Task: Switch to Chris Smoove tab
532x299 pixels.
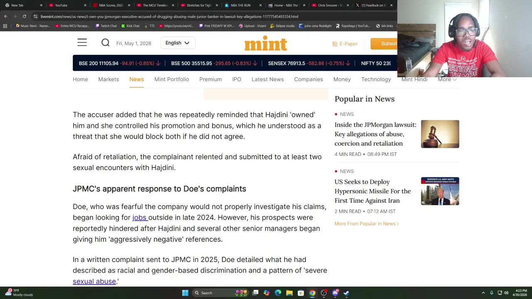Action: [x=330, y=5]
